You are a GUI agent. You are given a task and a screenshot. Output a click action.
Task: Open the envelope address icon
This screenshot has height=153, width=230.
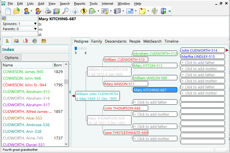click(x=130, y=11)
